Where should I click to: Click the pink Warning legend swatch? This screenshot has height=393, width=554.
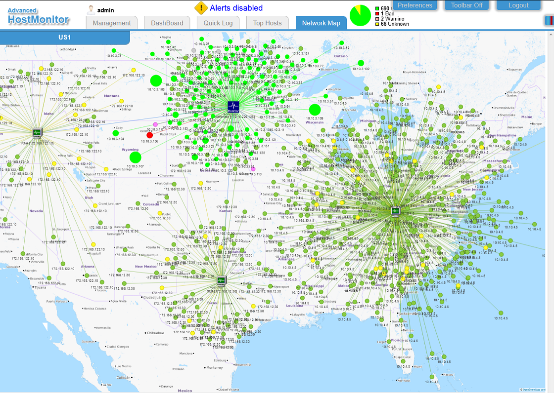click(x=377, y=19)
